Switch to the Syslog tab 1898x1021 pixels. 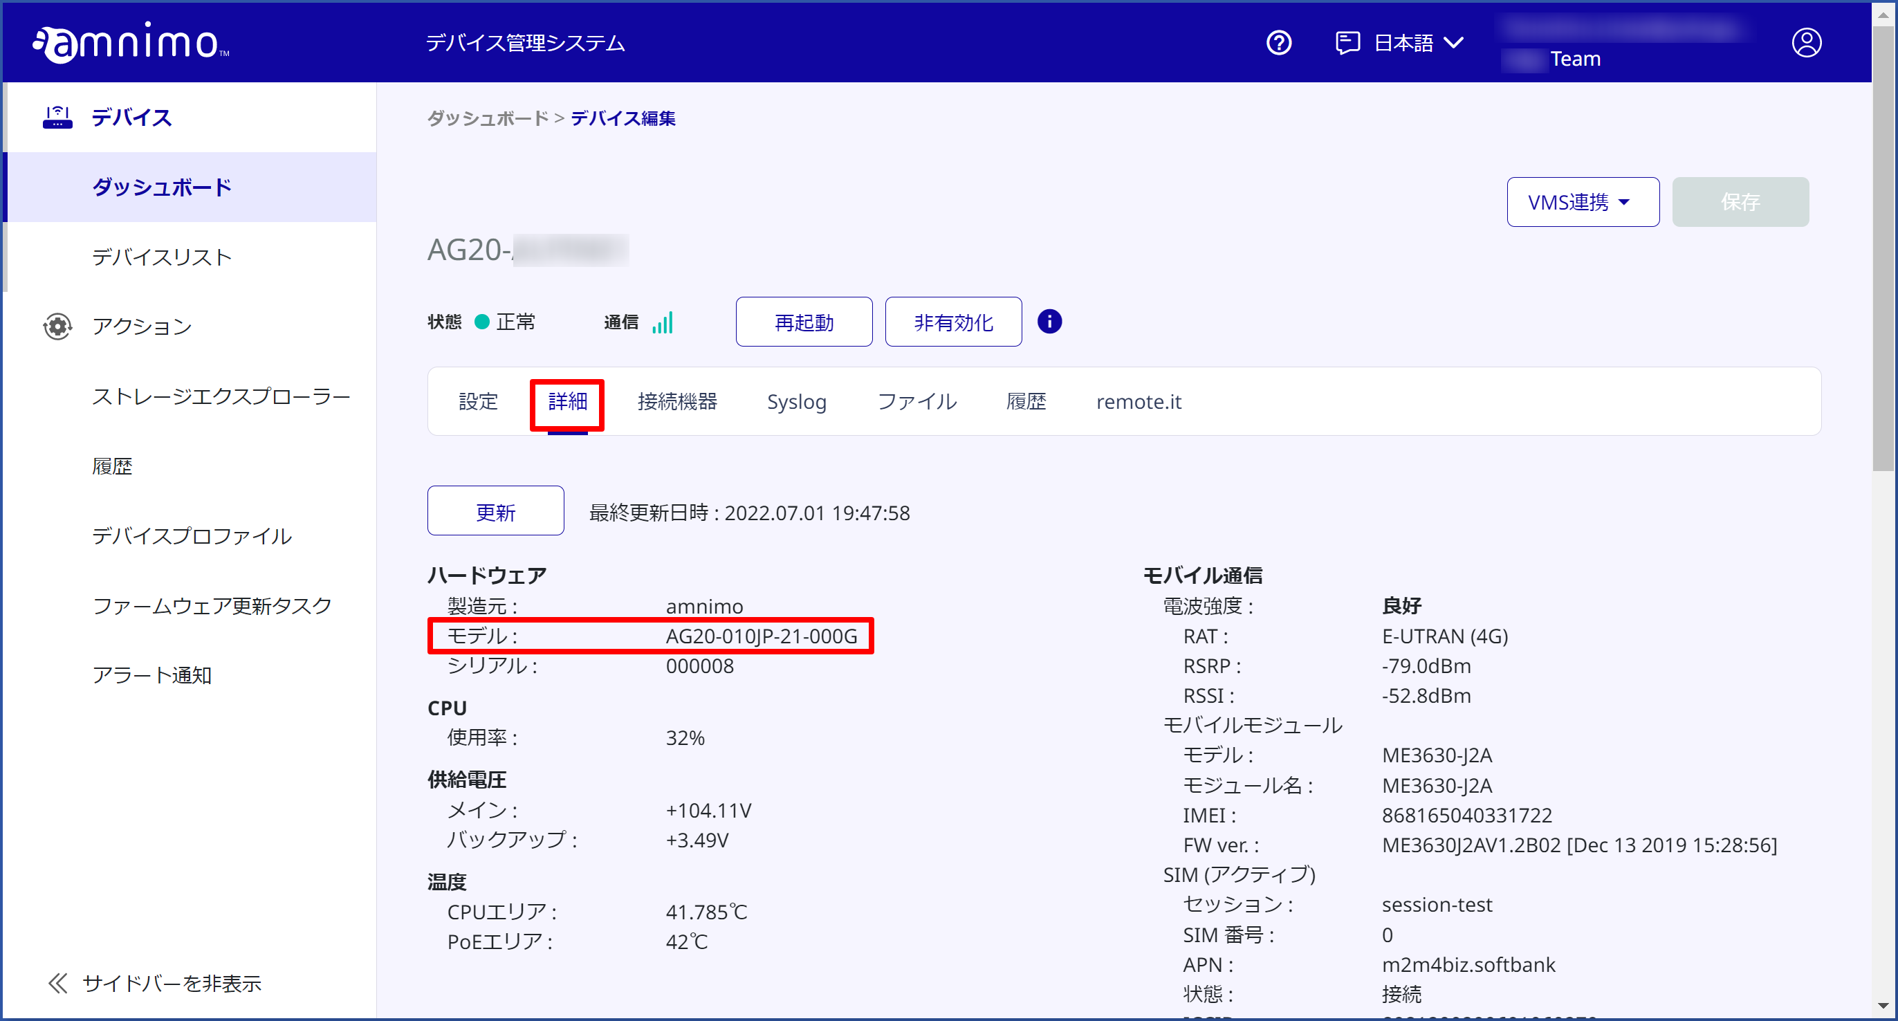pyautogui.click(x=797, y=401)
